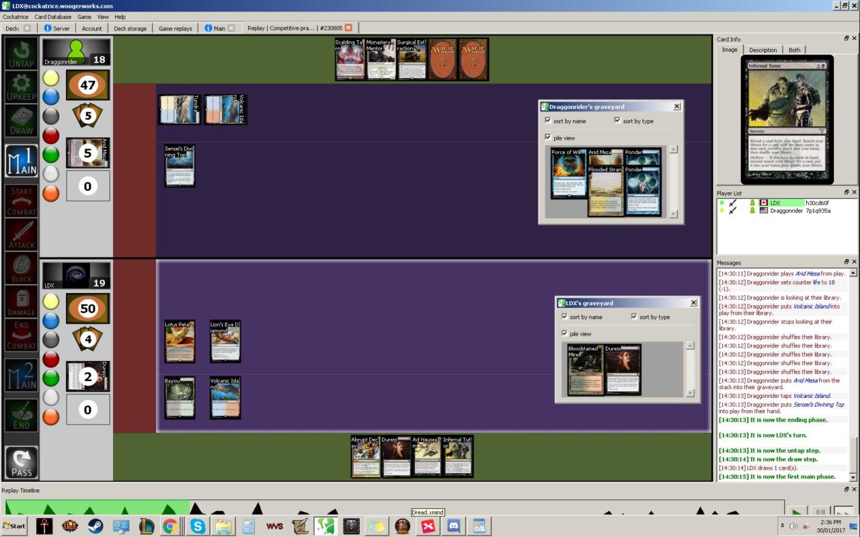This screenshot has width=860, height=537.
Task: Select the Attack phase icon
Action: (x=21, y=235)
